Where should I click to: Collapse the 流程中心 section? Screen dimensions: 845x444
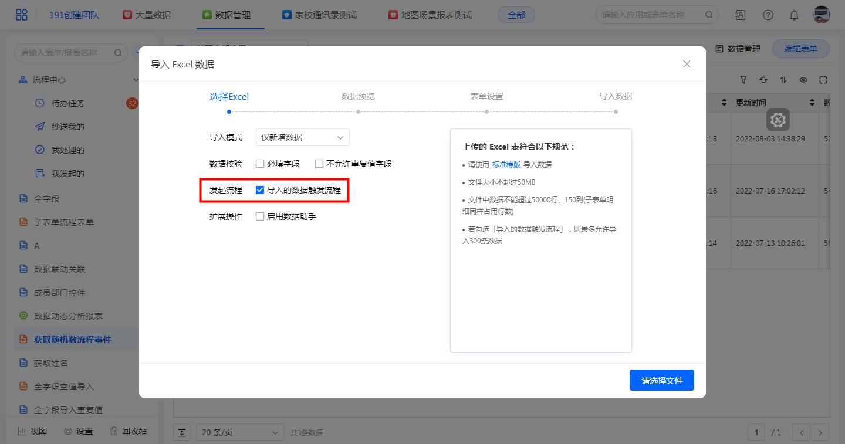[x=136, y=80]
